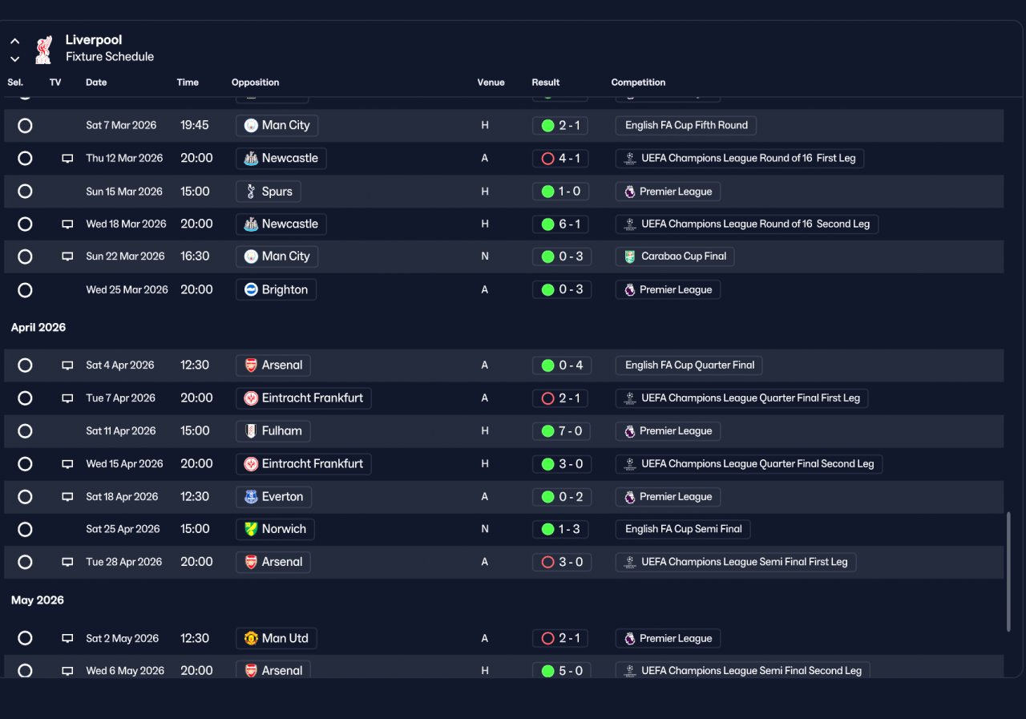The width and height of the screenshot is (1026, 719).
Task: Click the up chevron beside Liverpool
Action: (x=14, y=41)
